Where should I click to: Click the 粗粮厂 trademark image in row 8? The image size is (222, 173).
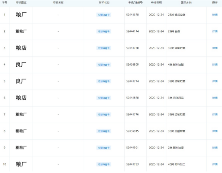pyautogui.click(x=21, y=131)
